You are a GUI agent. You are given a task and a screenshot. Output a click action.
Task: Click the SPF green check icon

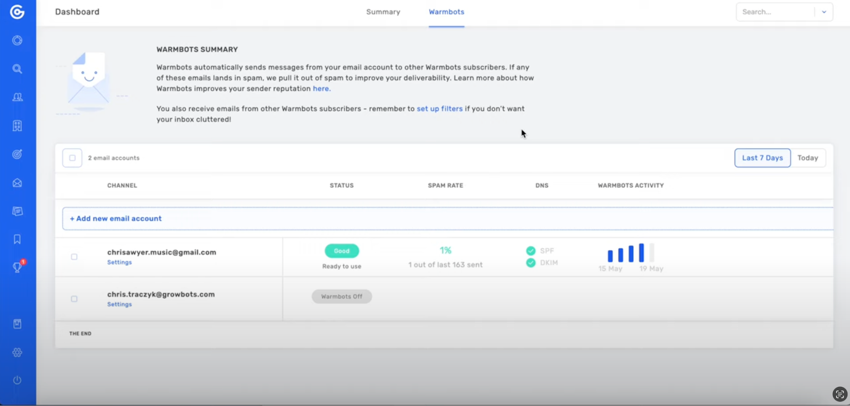click(531, 250)
